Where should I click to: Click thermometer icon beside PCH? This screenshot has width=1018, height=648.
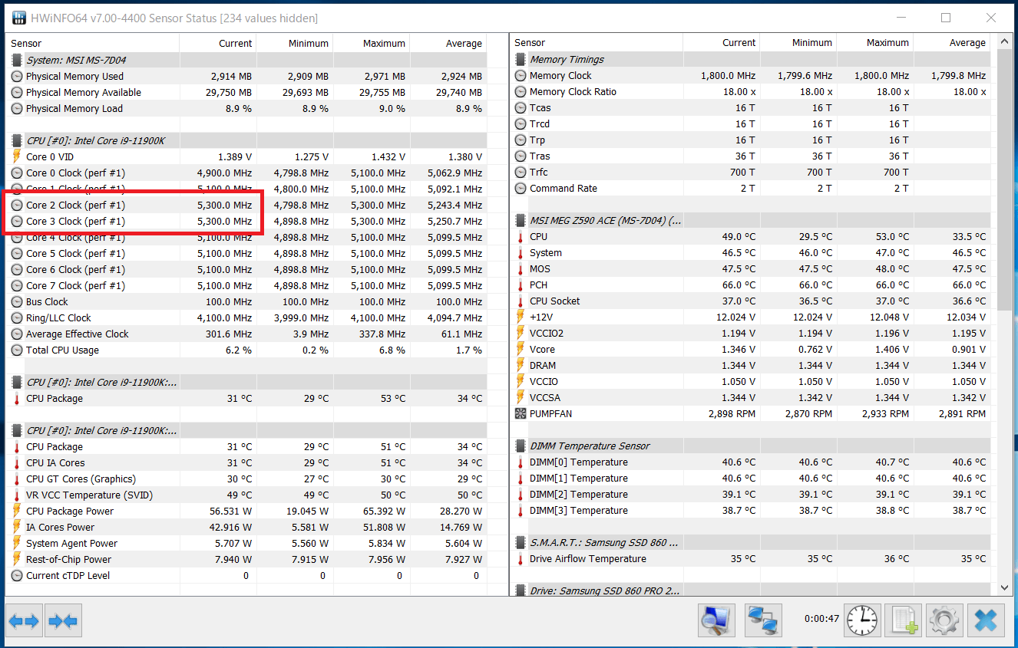coord(521,285)
